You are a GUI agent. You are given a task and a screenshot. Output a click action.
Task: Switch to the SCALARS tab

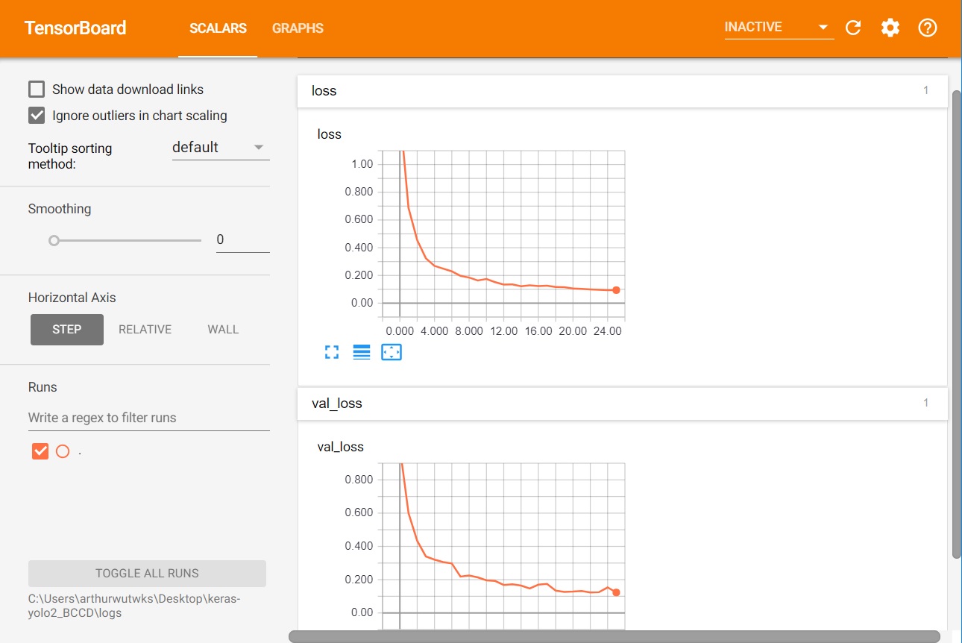pos(218,28)
